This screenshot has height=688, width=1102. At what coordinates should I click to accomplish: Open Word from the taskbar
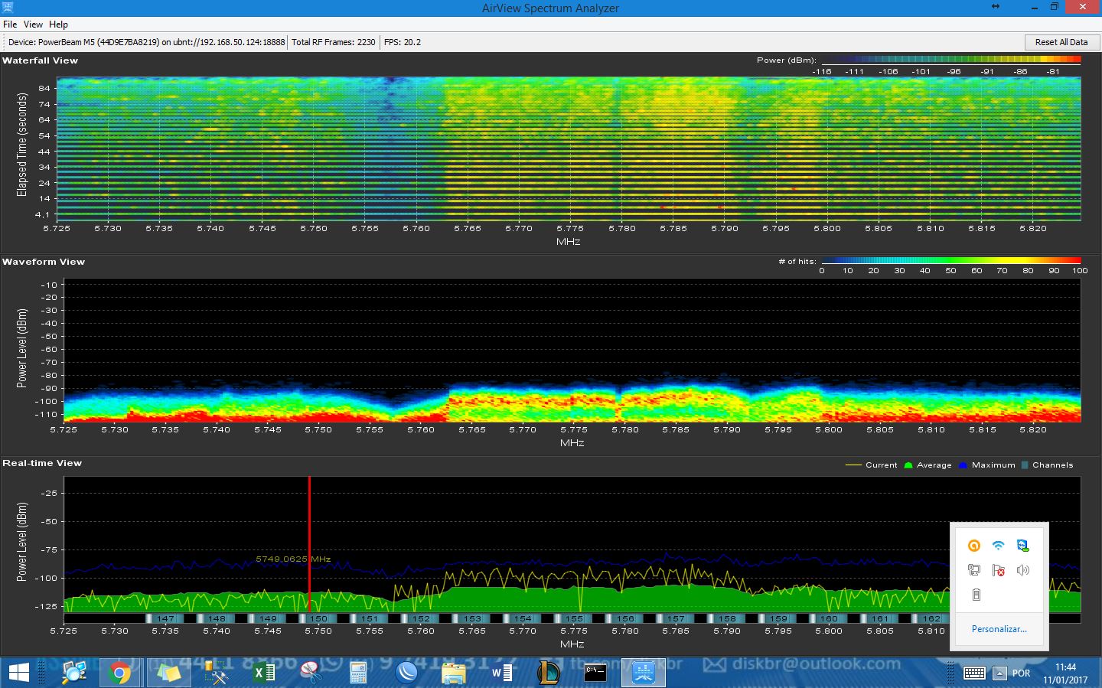pyautogui.click(x=501, y=673)
